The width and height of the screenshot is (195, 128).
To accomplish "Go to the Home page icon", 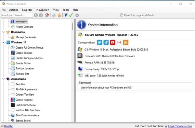I will pos(47,15).
